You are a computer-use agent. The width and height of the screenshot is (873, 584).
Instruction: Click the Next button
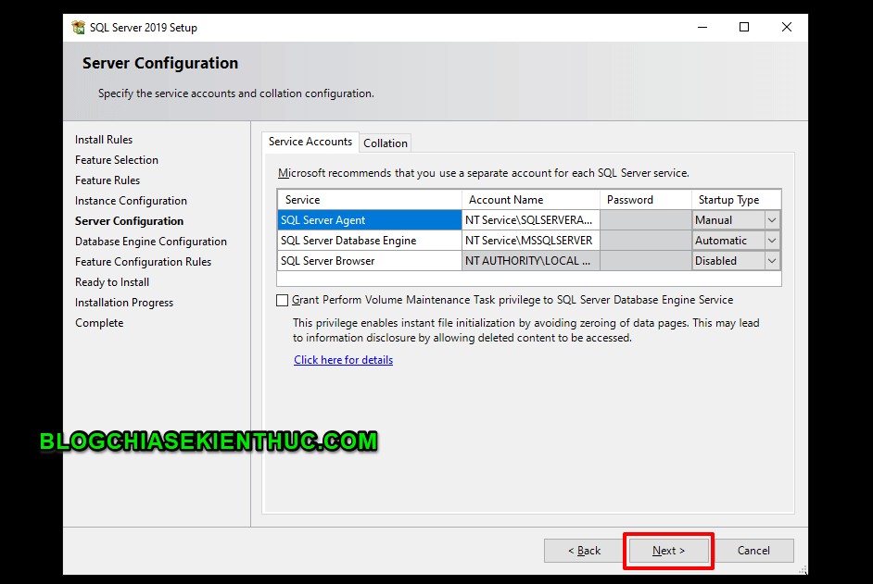tap(668, 550)
